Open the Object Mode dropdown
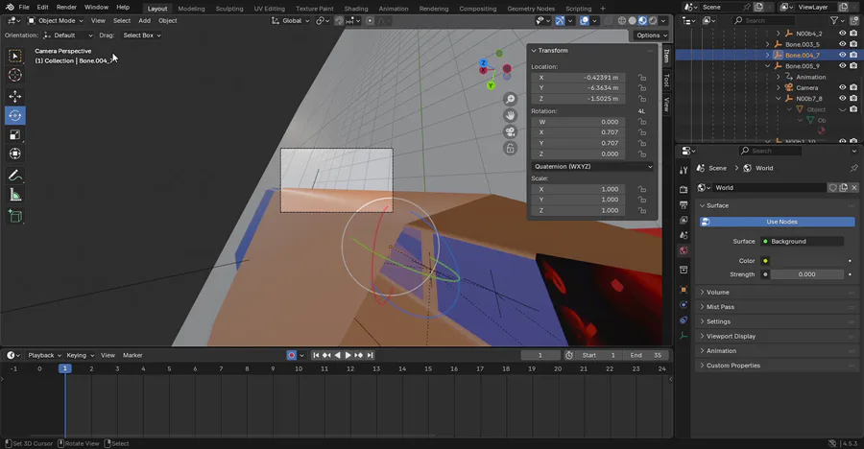 tap(55, 20)
